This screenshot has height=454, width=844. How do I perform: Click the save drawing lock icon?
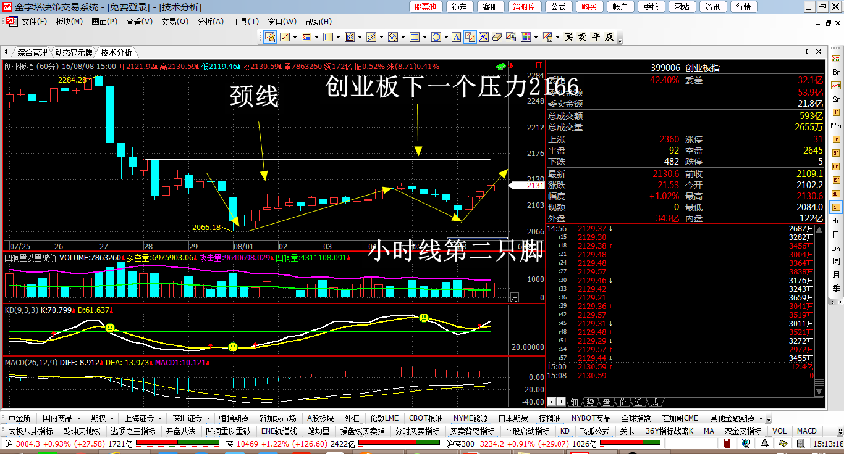(x=511, y=37)
